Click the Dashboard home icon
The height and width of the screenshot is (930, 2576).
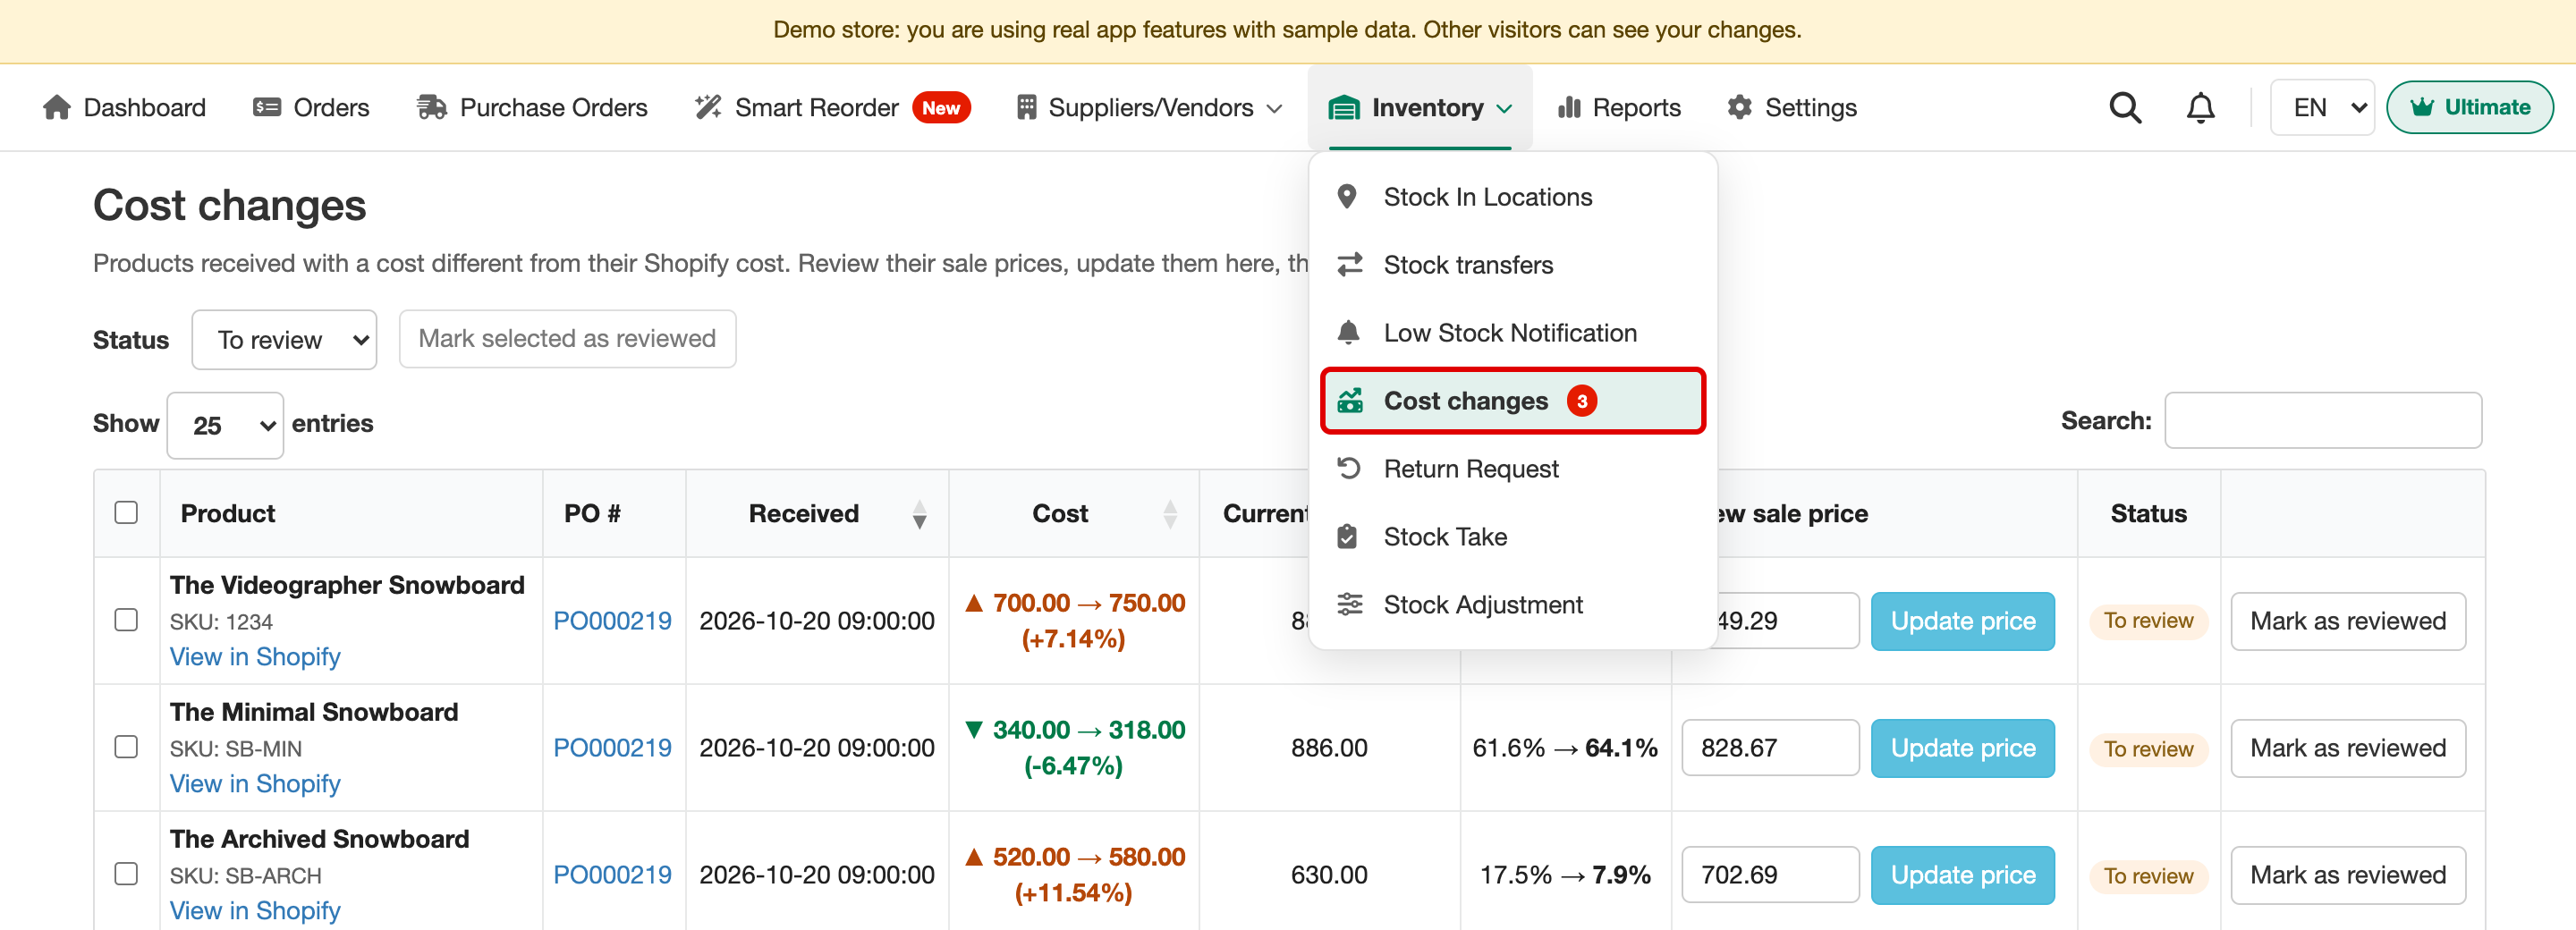(x=57, y=107)
